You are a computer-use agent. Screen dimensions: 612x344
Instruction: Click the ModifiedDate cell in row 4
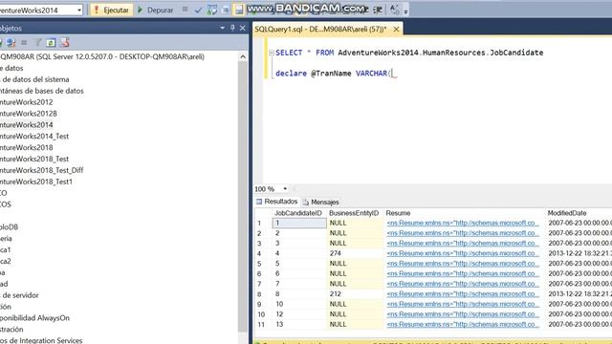579,253
